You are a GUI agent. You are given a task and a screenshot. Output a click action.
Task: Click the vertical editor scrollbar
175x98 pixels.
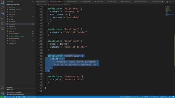pos(174,50)
